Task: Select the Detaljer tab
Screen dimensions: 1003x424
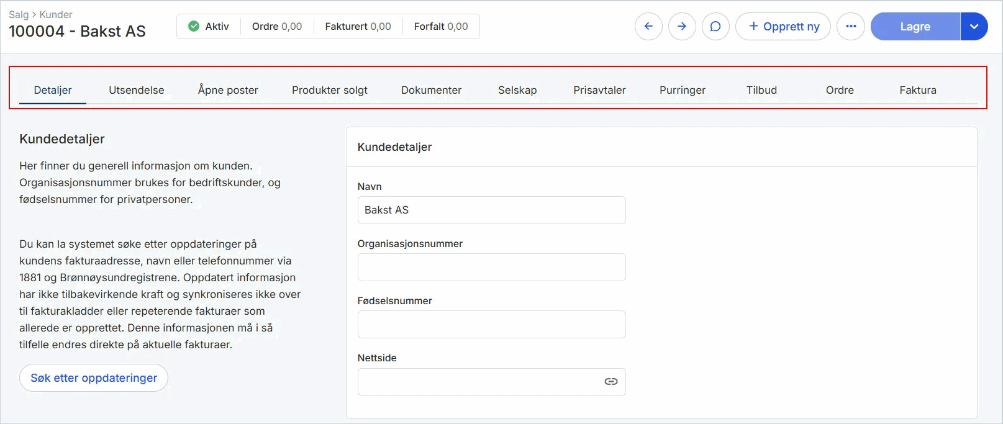Action: tap(53, 90)
